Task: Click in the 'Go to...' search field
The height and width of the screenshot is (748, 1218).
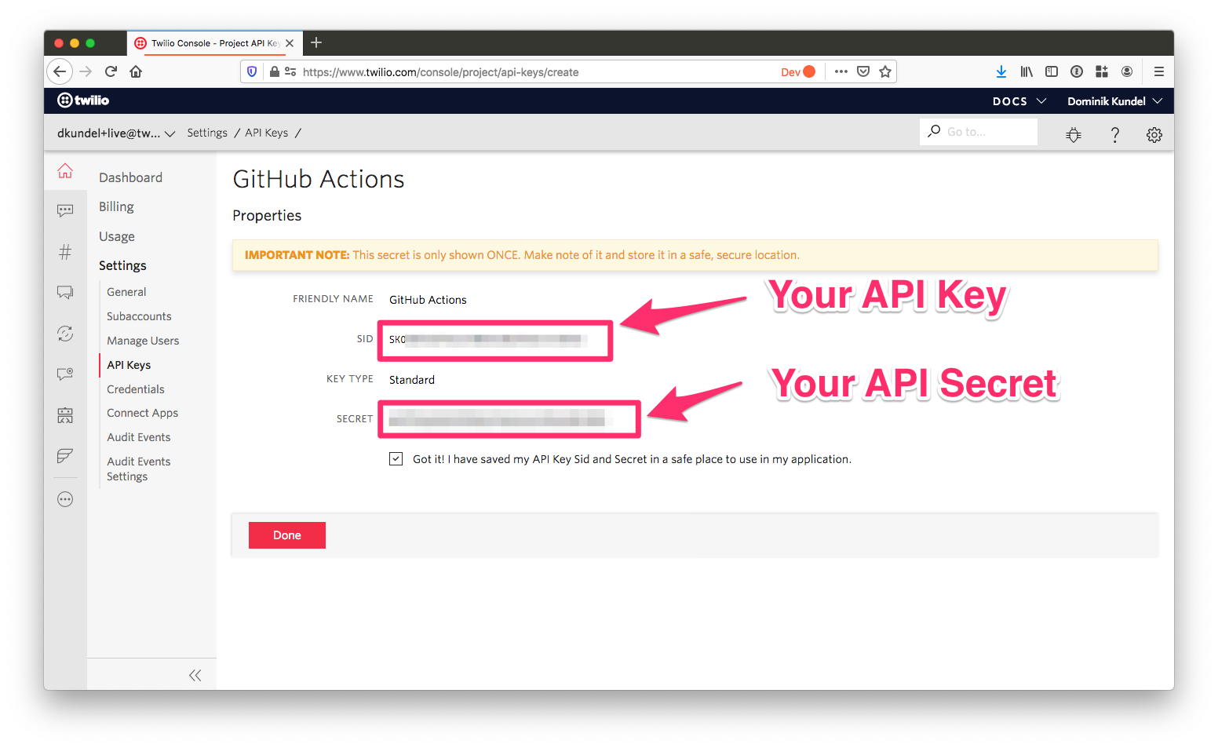Action: [x=979, y=132]
